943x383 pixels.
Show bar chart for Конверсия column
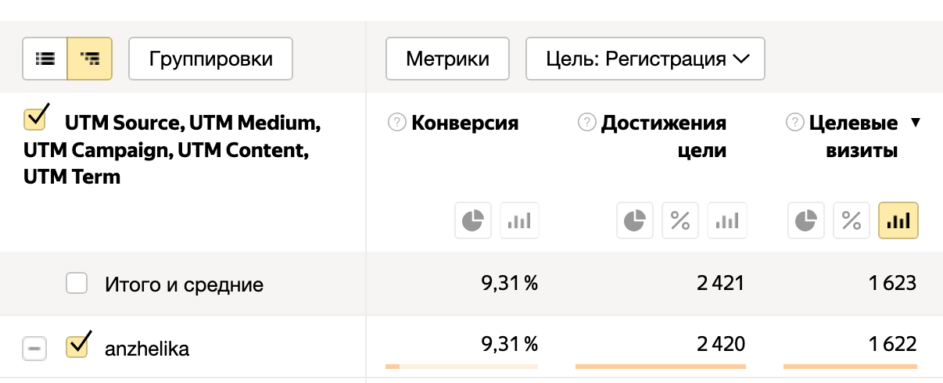point(519,221)
